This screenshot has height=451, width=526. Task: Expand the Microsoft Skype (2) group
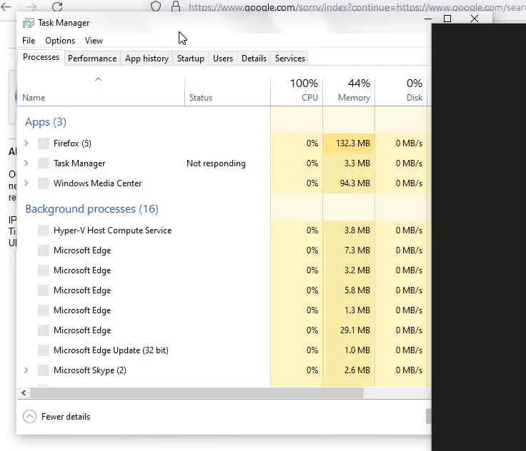click(26, 370)
